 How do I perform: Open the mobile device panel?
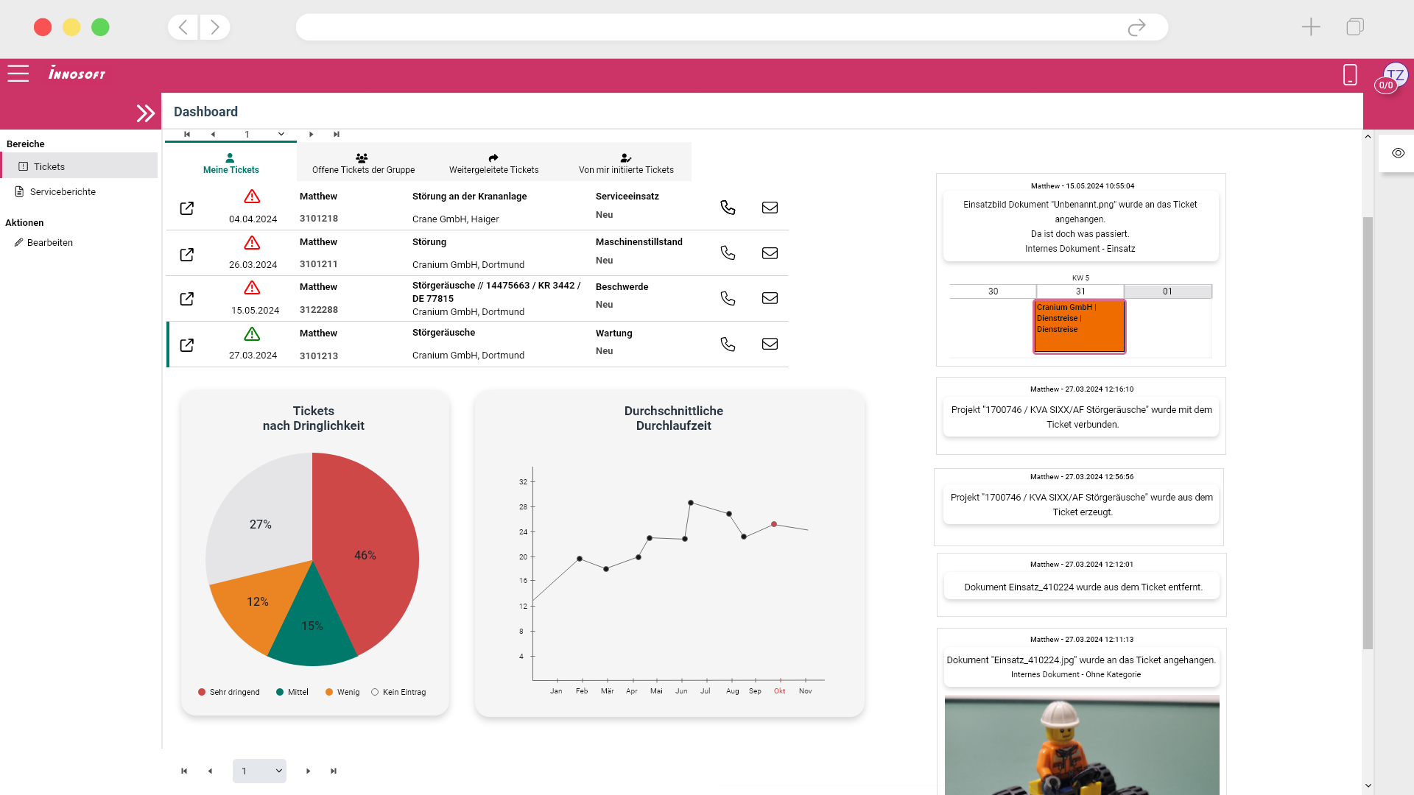tap(1349, 74)
